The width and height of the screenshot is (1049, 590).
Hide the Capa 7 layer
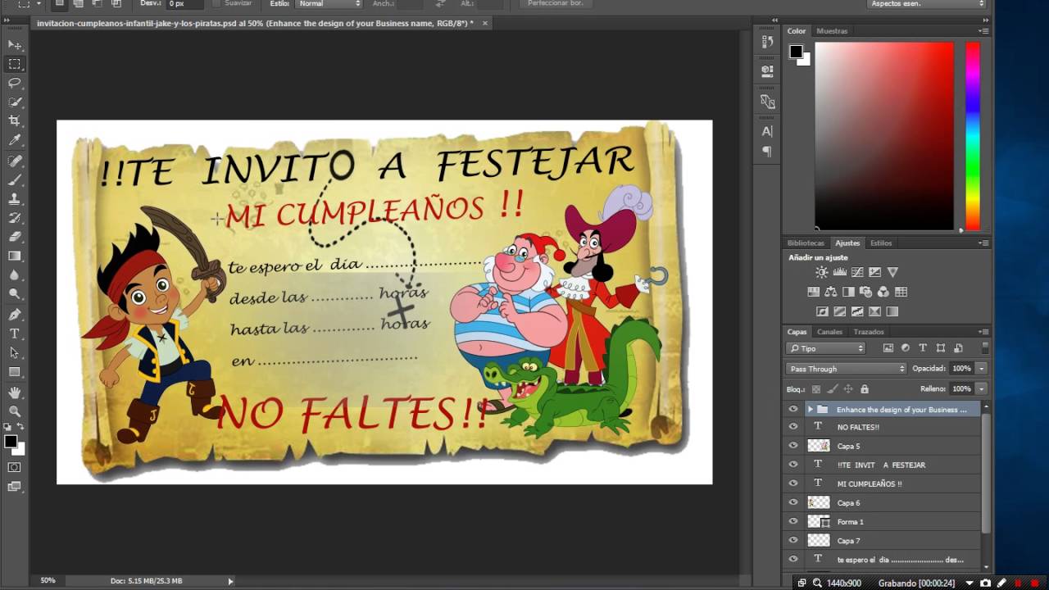point(792,541)
